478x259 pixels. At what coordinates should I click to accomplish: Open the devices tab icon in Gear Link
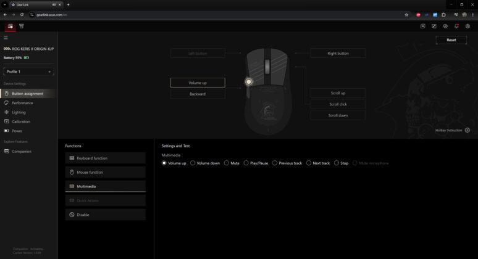pos(10,26)
